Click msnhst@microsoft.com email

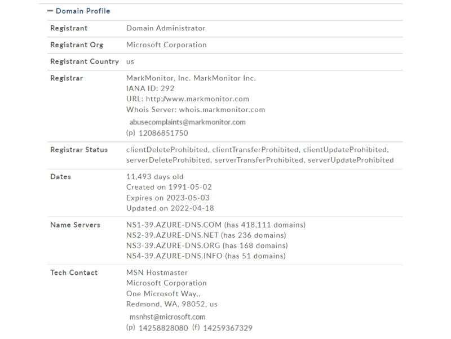167,317
